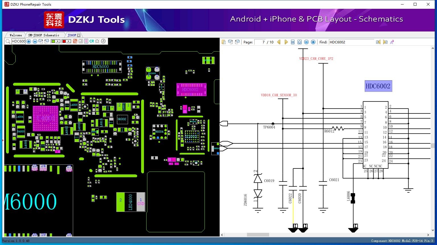Click the R6012 resistor label
The image size is (437, 245).
[x=329, y=131]
